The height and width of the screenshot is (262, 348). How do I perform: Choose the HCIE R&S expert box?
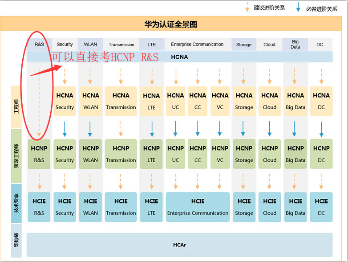[39, 207]
